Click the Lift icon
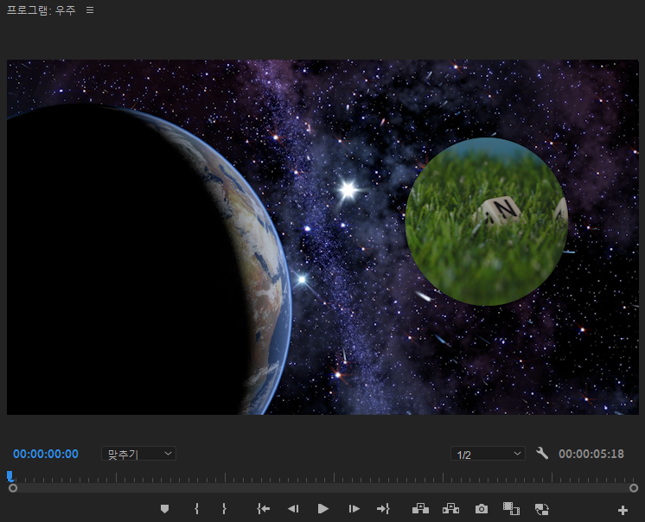 (421, 509)
